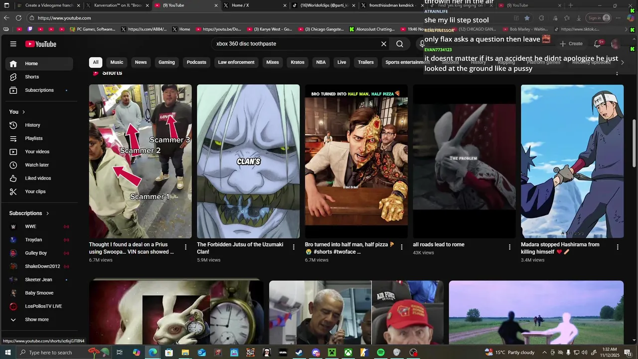
Task: Select the Trailers filter chip
Action: (366, 62)
